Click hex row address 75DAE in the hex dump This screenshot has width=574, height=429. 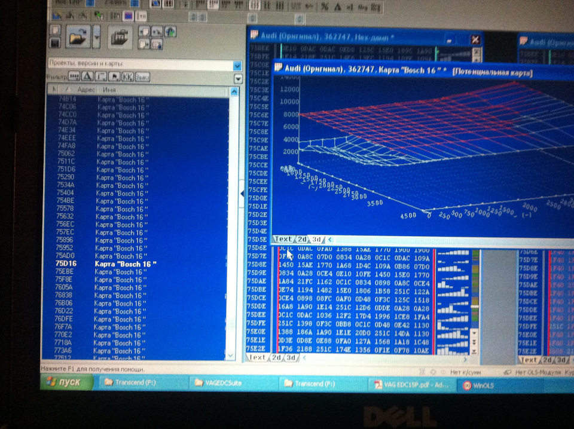[x=258, y=281]
